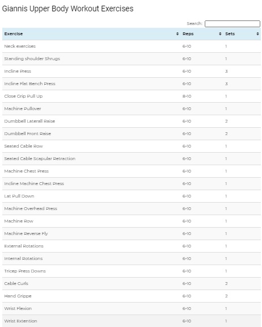Click the Reps column sort arrows icon

[220, 34]
